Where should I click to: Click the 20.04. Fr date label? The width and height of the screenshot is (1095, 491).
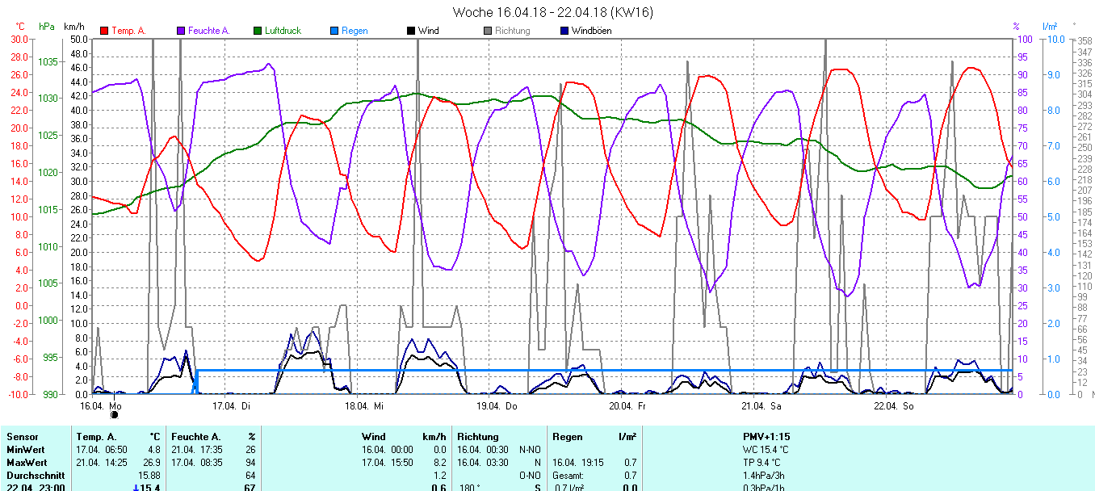click(x=627, y=405)
